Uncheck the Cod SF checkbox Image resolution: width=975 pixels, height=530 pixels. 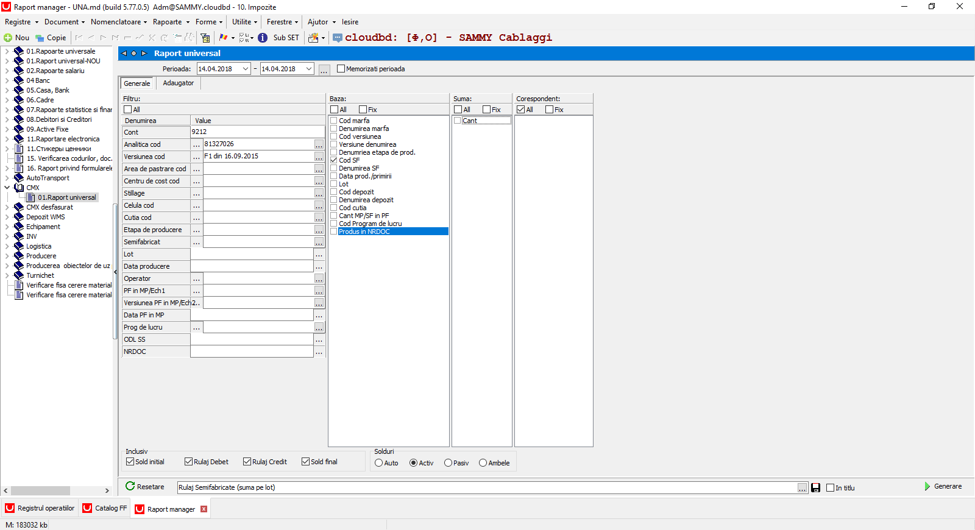tap(334, 160)
